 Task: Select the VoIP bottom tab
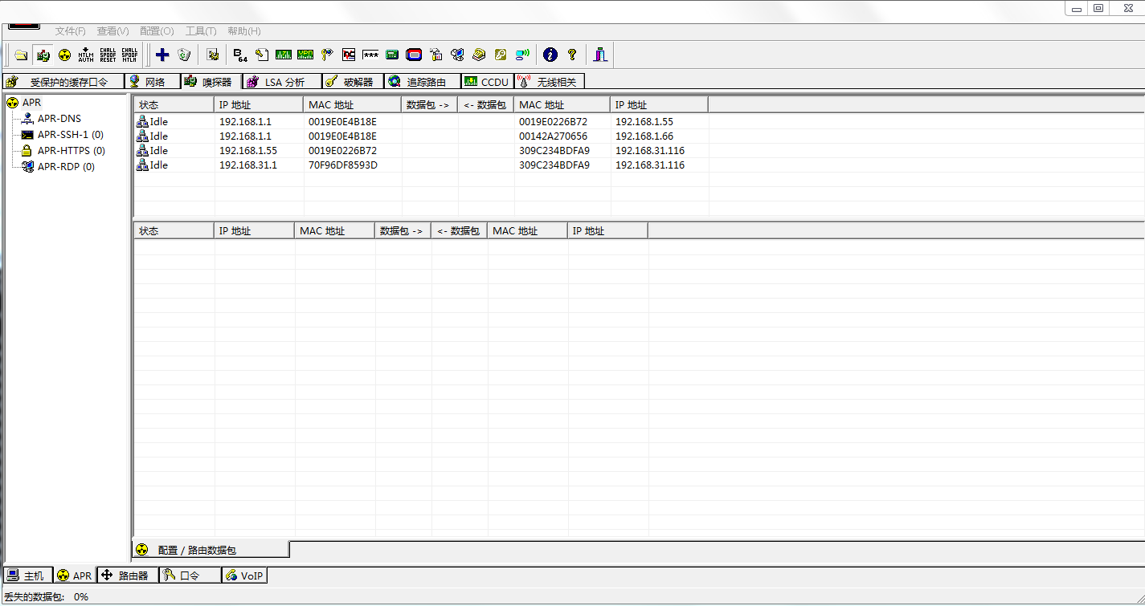244,575
